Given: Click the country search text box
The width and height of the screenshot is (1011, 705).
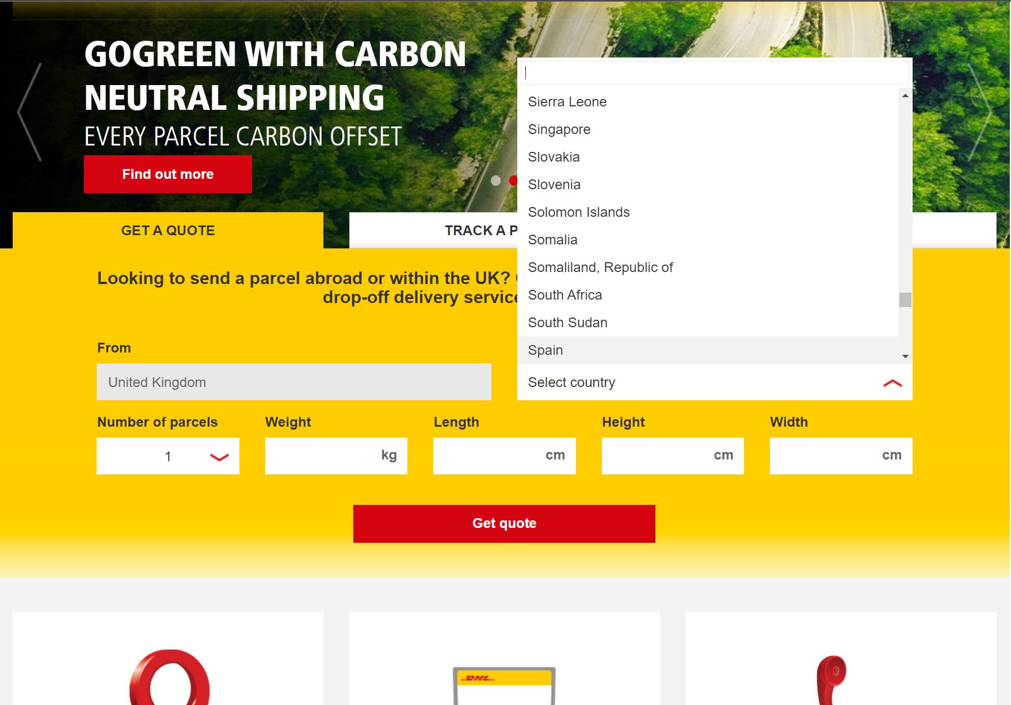Looking at the screenshot, I should pos(715,73).
